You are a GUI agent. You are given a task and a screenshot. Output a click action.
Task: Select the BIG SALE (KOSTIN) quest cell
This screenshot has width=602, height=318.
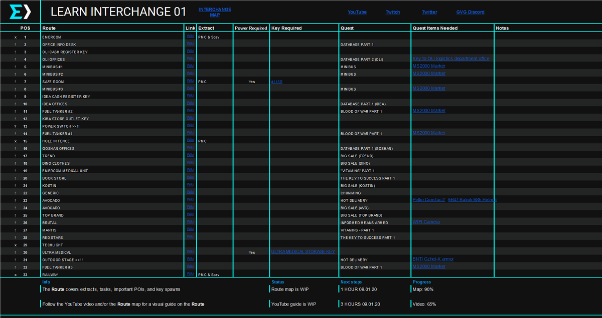pyautogui.click(x=358, y=186)
